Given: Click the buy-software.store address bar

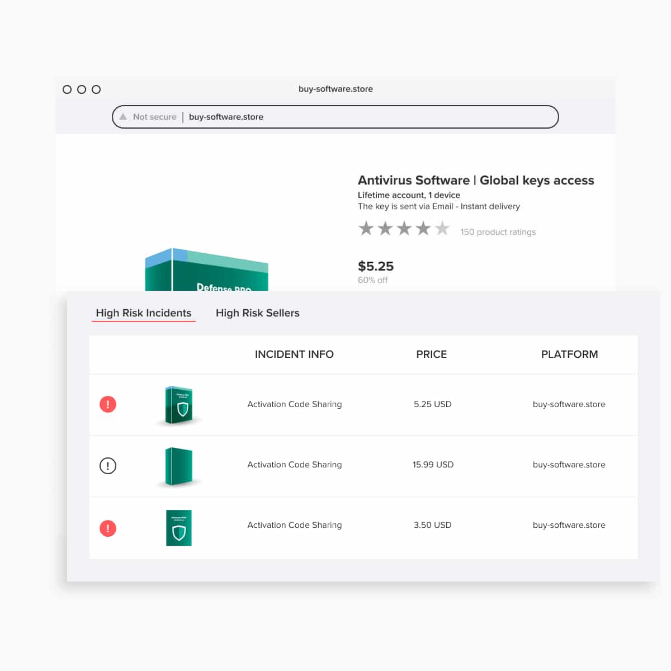Looking at the screenshot, I should [x=335, y=117].
